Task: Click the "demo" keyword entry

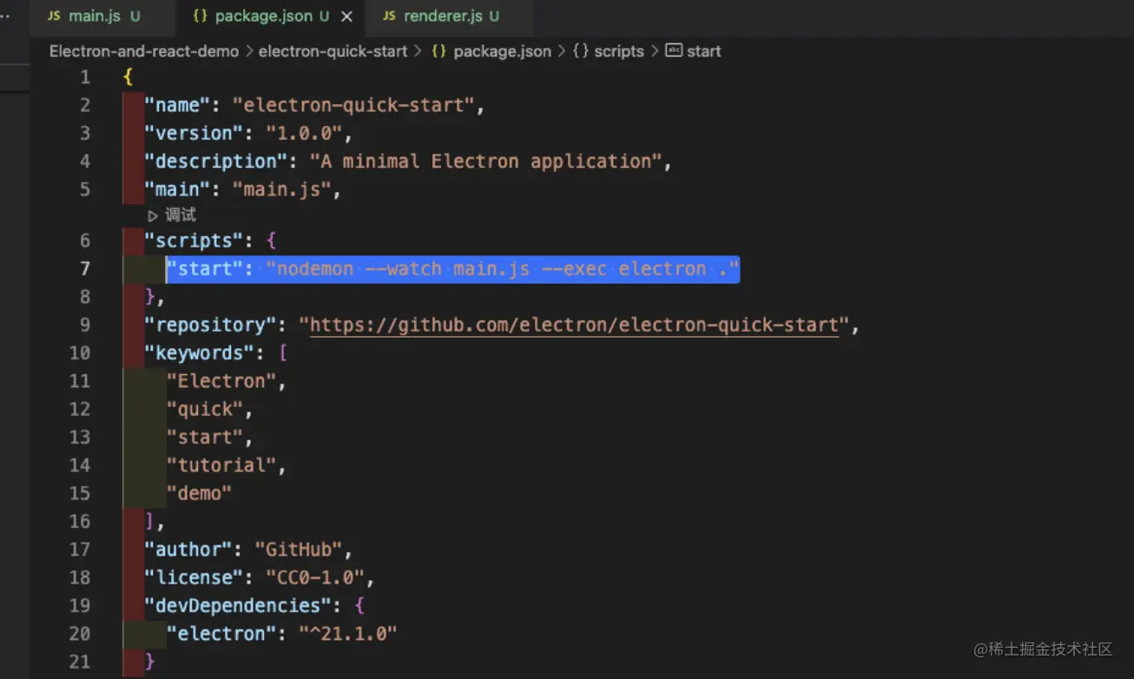Action: 200,493
